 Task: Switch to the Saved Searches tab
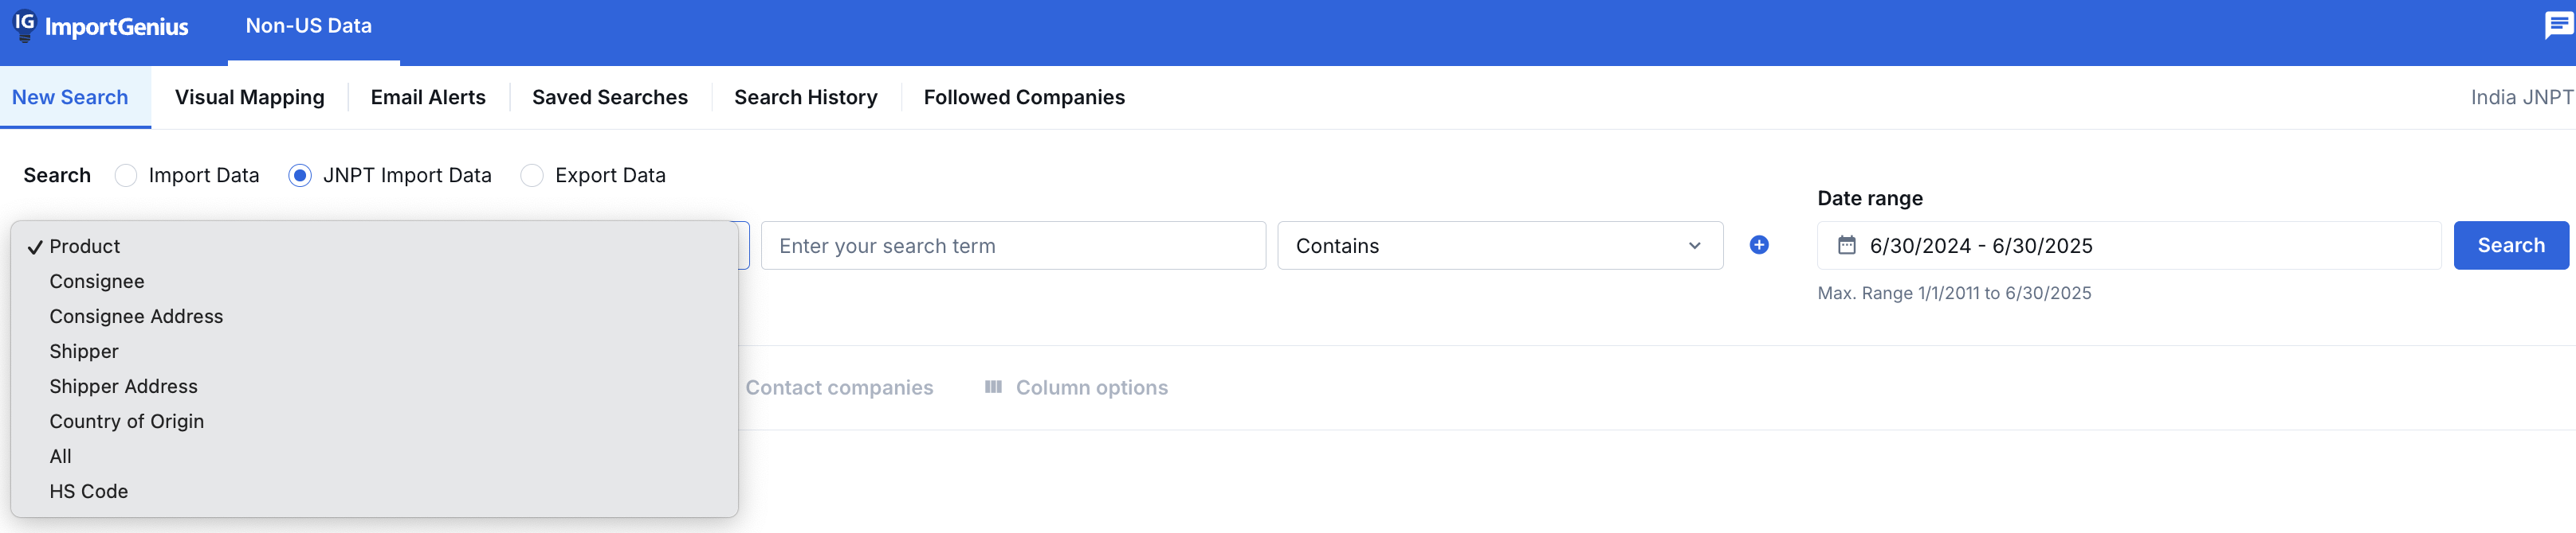point(609,98)
